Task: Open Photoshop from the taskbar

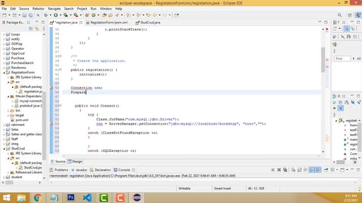Action: 71,198
